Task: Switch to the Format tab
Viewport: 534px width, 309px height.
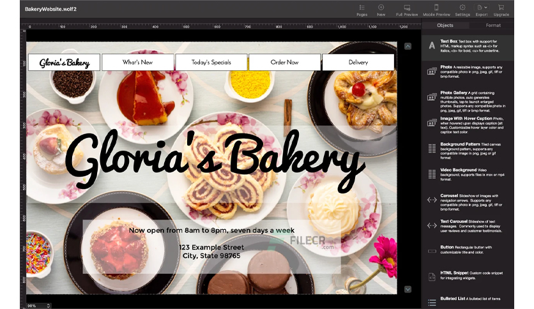Action: [492, 25]
